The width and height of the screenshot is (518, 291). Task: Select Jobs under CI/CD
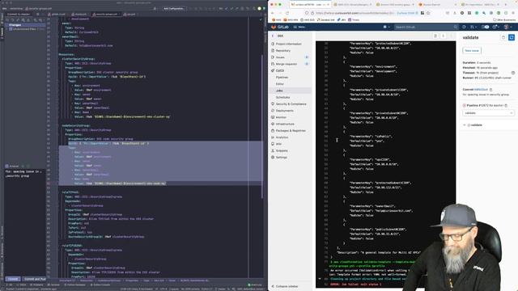pos(279,91)
